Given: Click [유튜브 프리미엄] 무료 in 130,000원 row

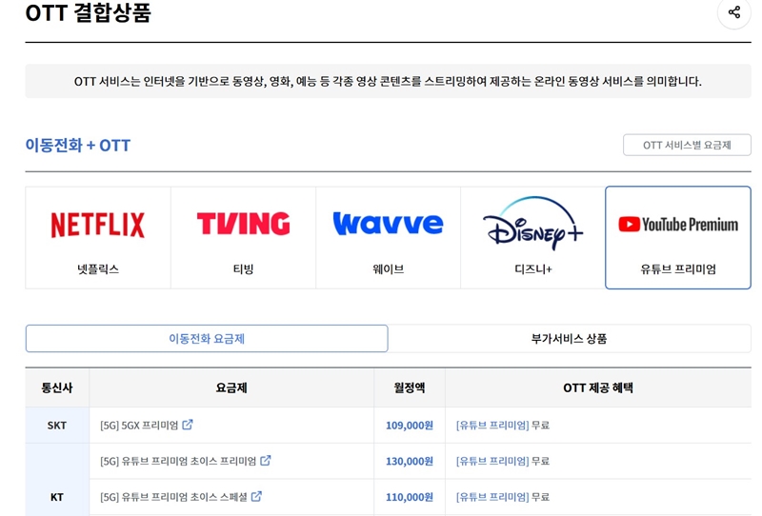Looking at the screenshot, I should pos(503,461).
